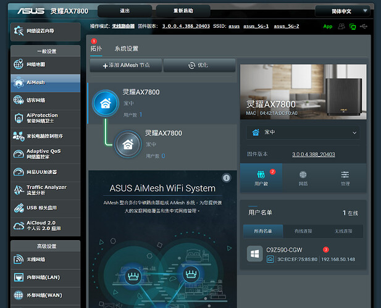
Task: Select AiMesh in the sidebar
Action: [46, 83]
